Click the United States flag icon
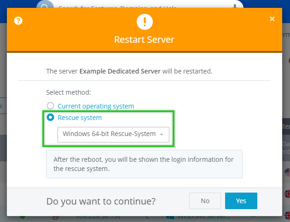The width and height of the screenshot is (290, 222). [287, 172]
